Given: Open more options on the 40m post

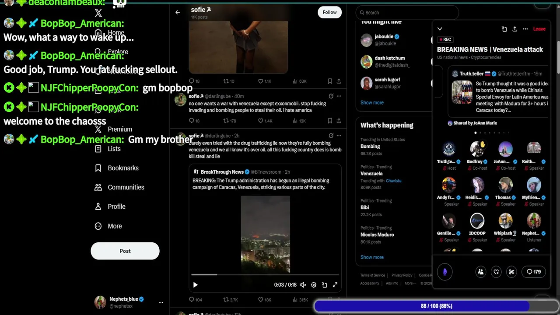Looking at the screenshot, I should coord(339,96).
